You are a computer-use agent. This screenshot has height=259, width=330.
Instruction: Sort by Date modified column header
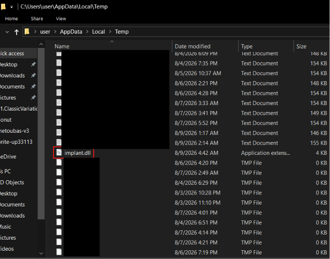pos(193,46)
